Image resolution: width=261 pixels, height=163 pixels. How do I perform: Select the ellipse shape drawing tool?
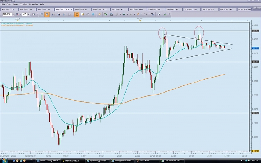145,14
